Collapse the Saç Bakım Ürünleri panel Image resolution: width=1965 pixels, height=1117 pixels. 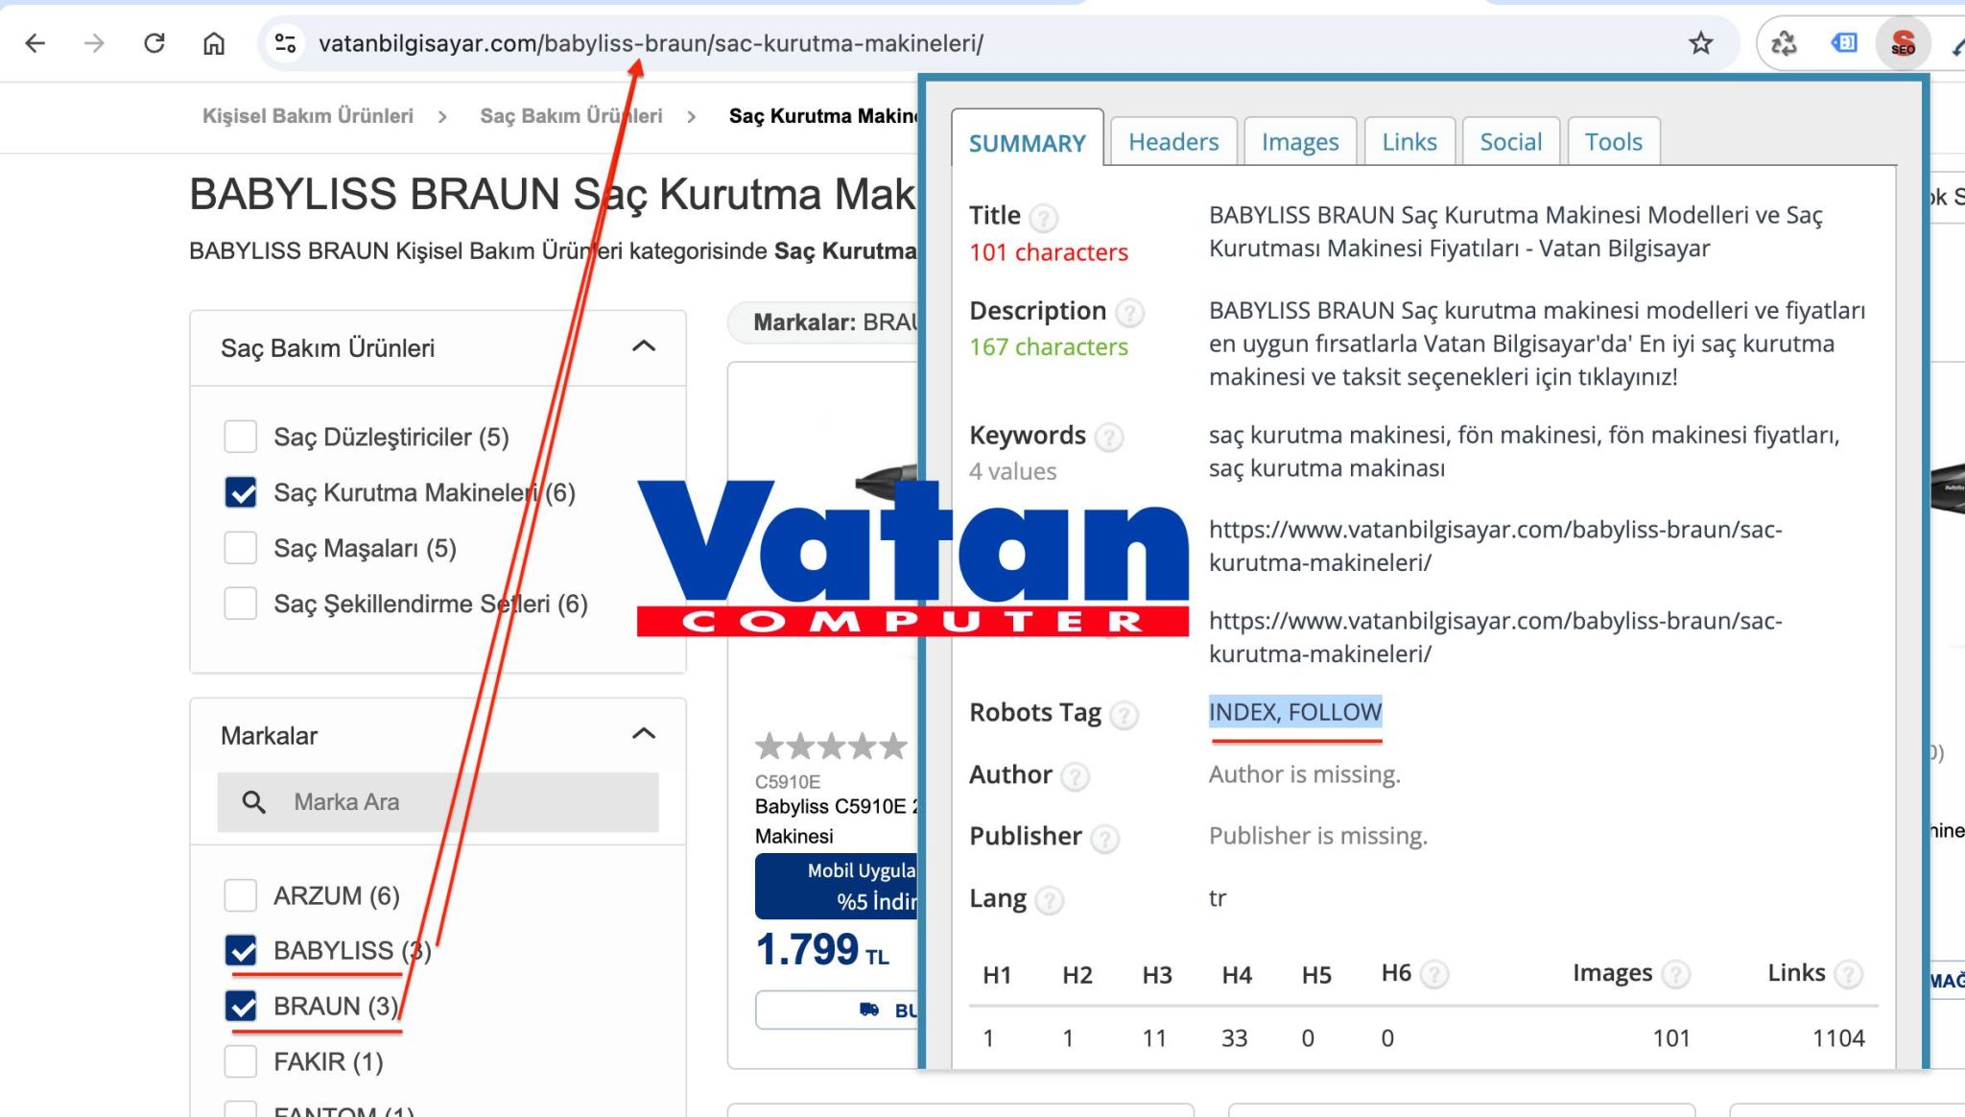tap(644, 346)
